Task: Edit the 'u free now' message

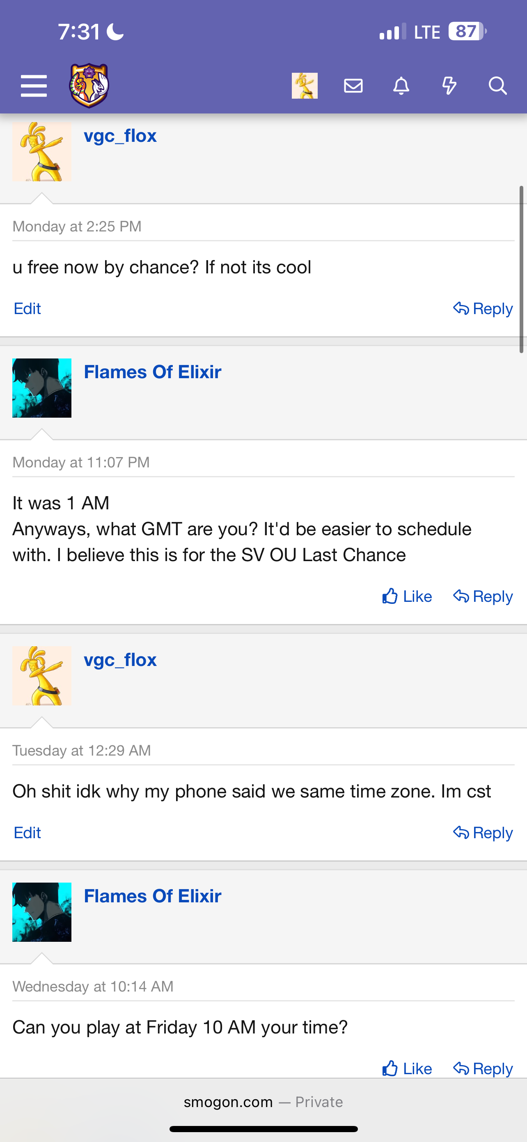Action: coord(27,309)
